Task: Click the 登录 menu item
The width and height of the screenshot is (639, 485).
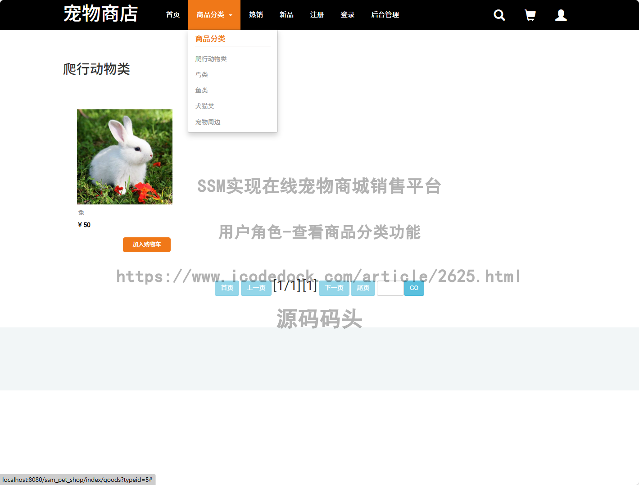Action: coord(347,14)
